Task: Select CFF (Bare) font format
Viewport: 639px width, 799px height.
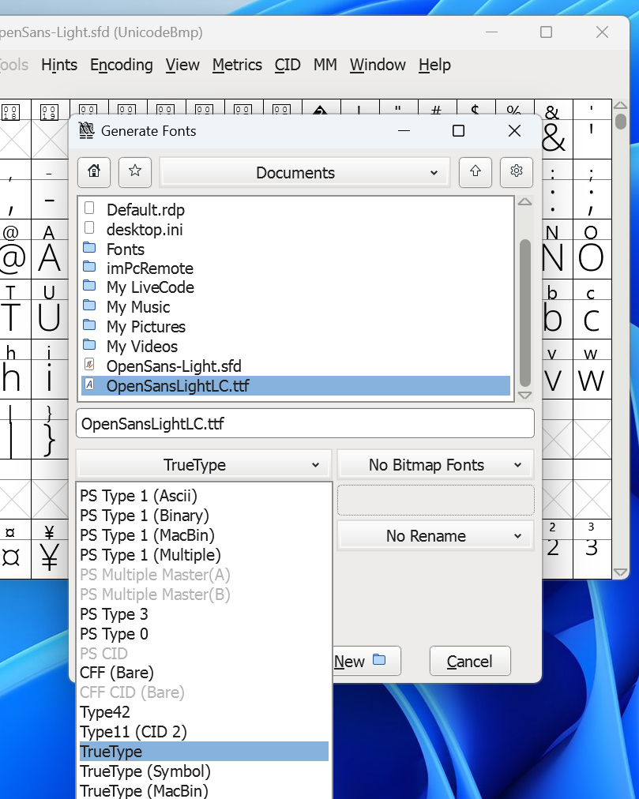Action: pos(117,673)
